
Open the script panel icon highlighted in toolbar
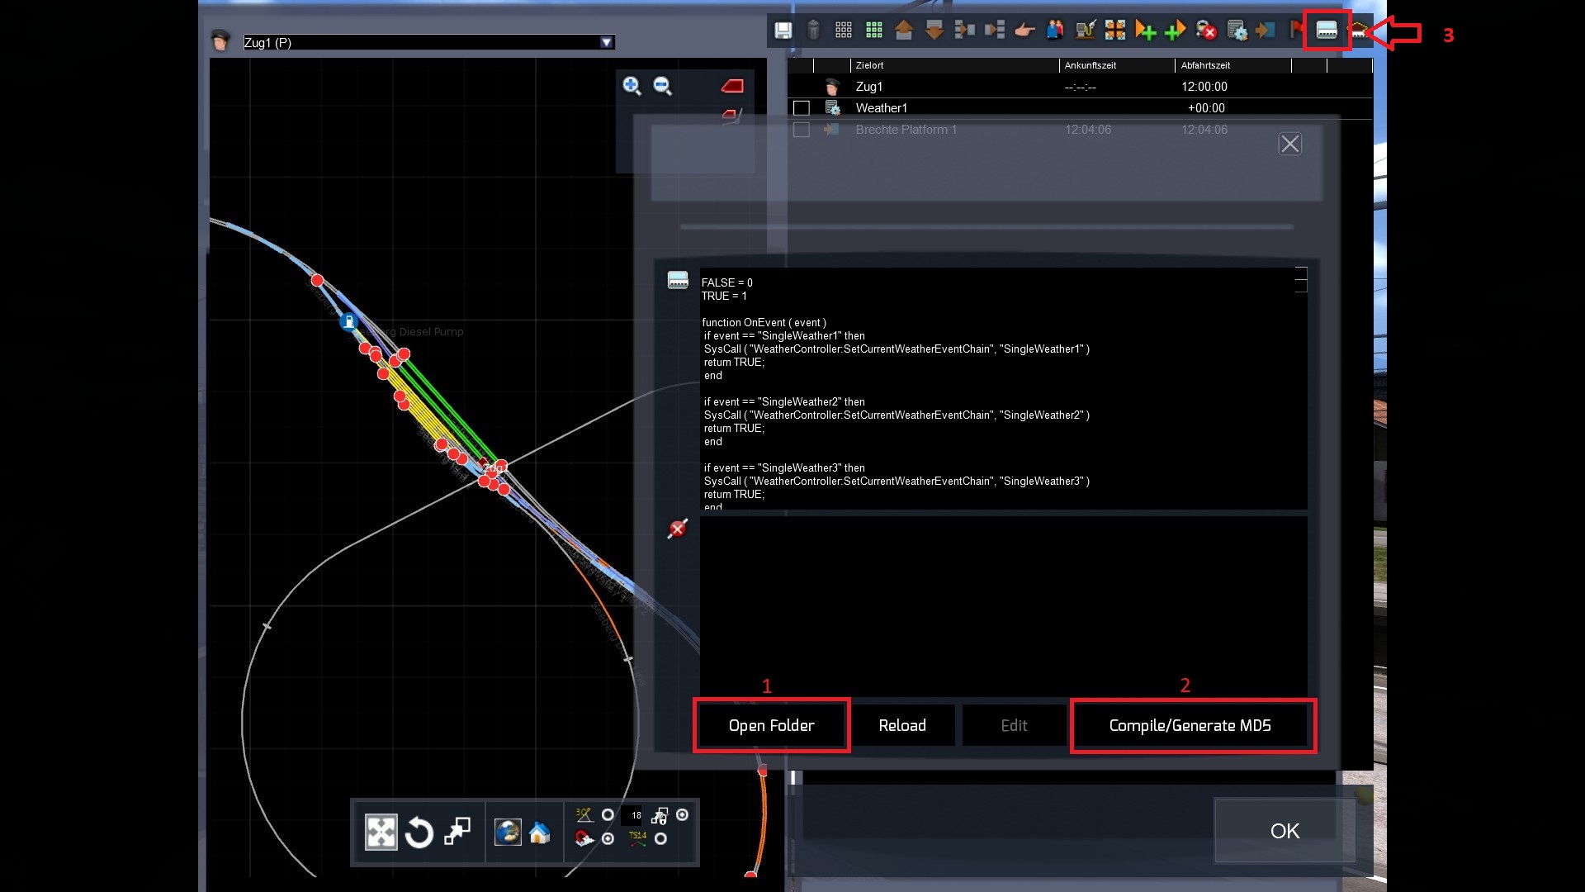[x=1326, y=31]
